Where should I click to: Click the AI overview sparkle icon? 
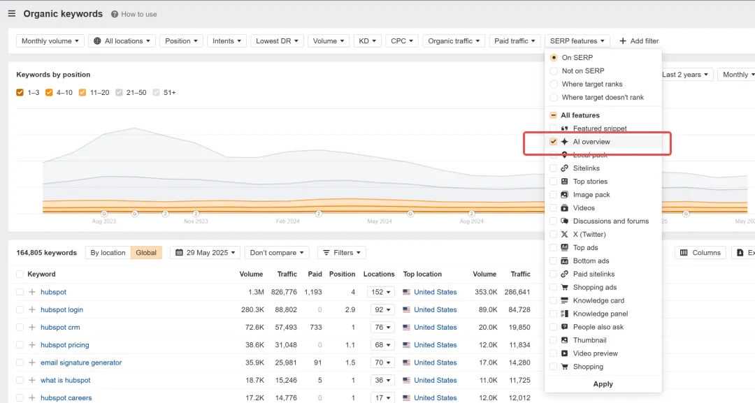564,142
